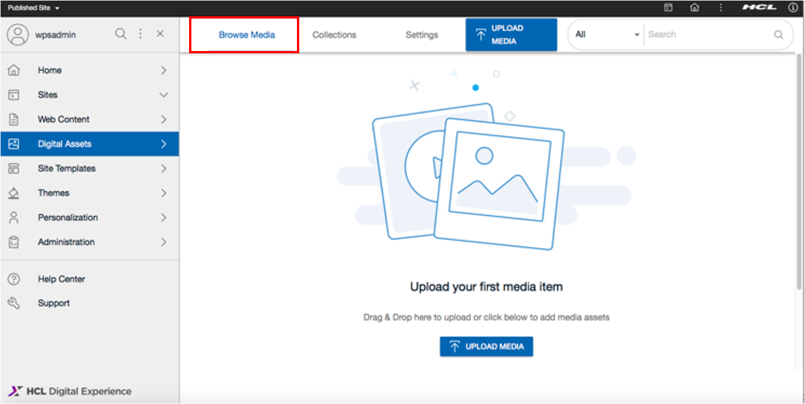
Task: Click the Help Center question mark icon
Action: pyautogui.click(x=14, y=279)
